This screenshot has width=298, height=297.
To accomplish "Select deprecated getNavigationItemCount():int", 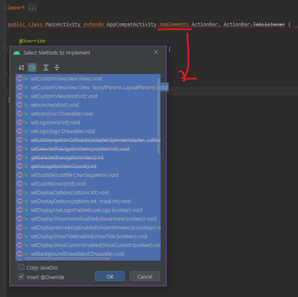I will tap(88, 166).
